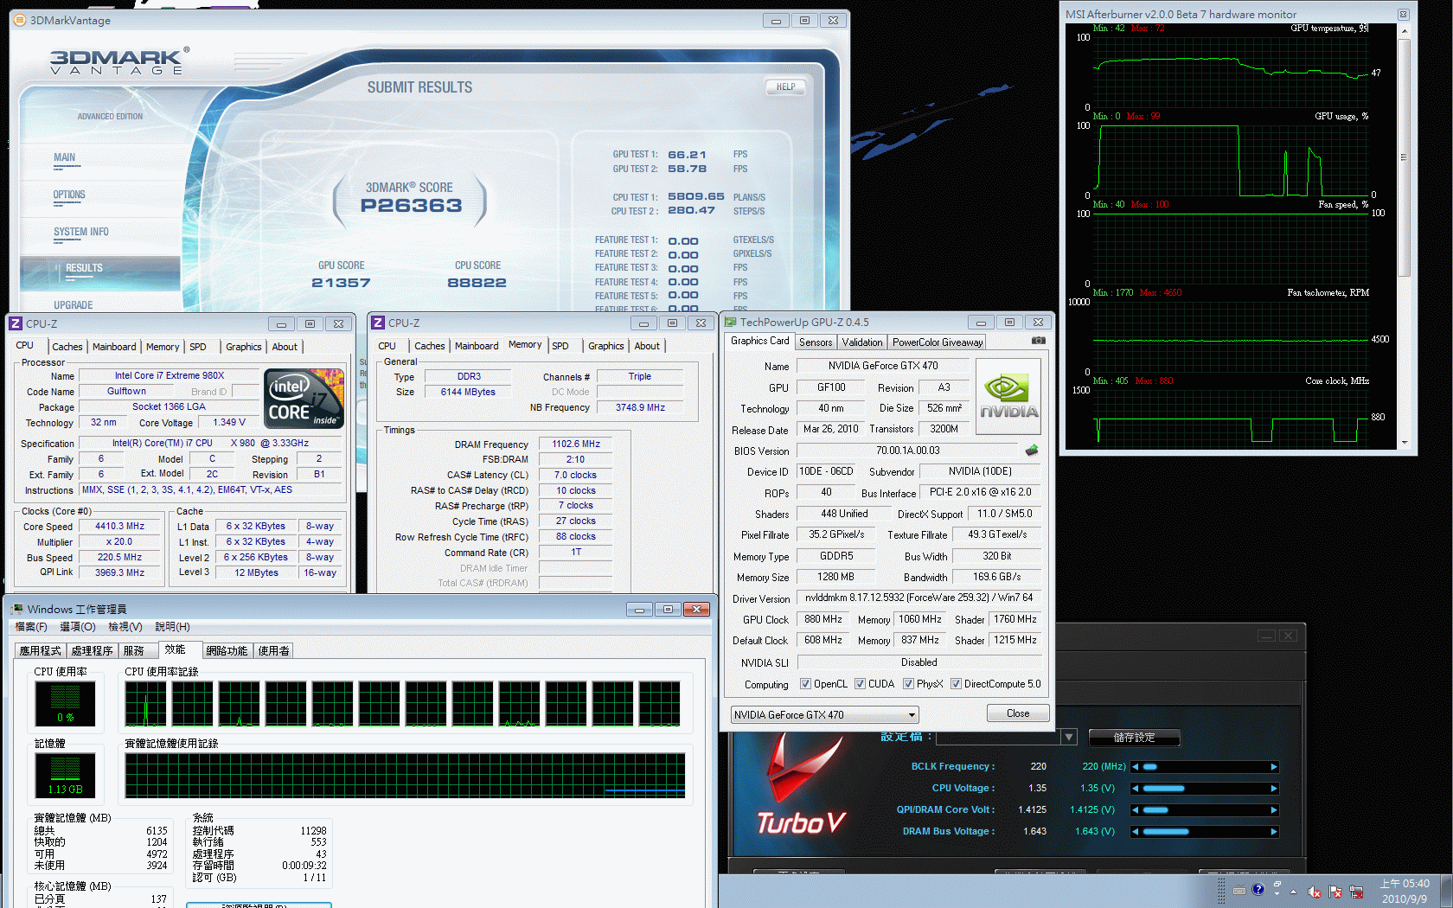Open Caches tab in right CPU-Z window
The width and height of the screenshot is (1453, 908).
pos(429,346)
